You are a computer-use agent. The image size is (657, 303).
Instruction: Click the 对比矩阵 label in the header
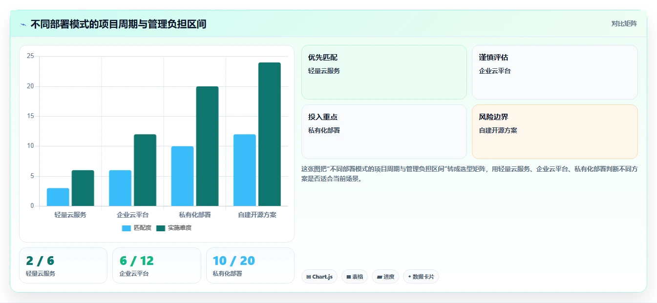click(624, 23)
